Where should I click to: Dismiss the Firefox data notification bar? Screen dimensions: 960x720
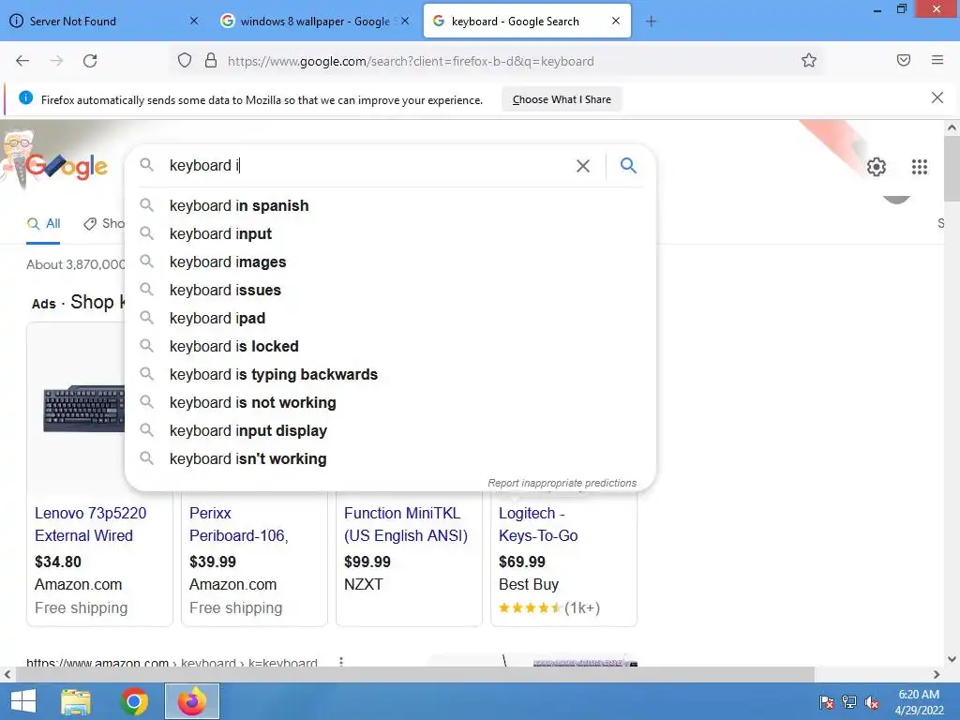(937, 97)
